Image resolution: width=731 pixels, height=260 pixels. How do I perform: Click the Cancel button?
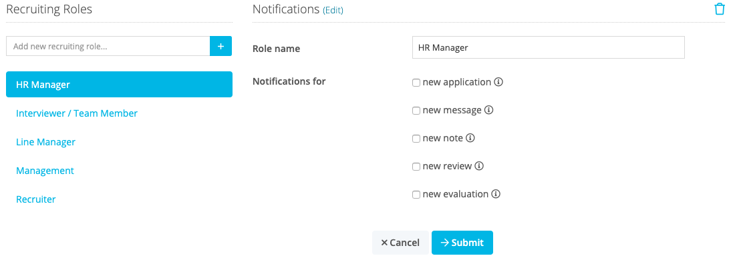[x=400, y=242]
